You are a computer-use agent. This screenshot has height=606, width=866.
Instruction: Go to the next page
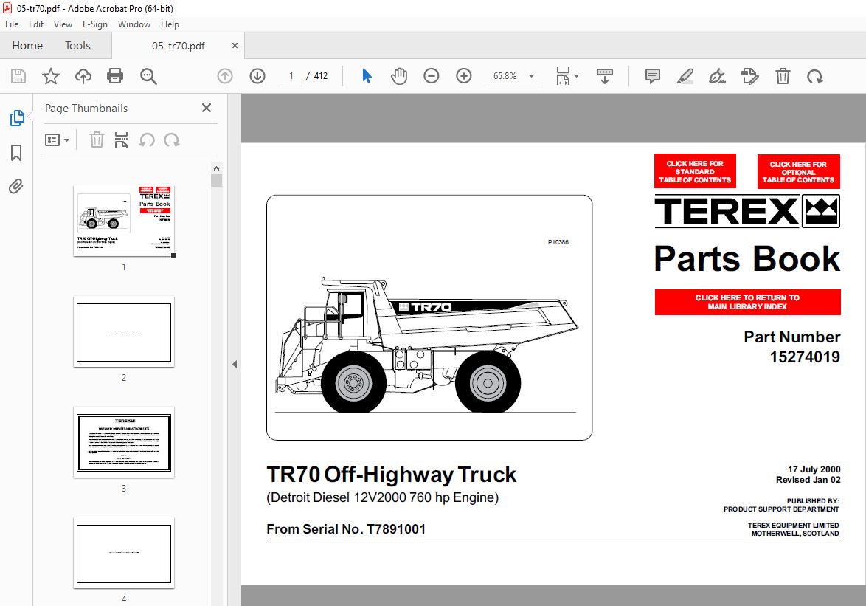[x=257, y=76]
